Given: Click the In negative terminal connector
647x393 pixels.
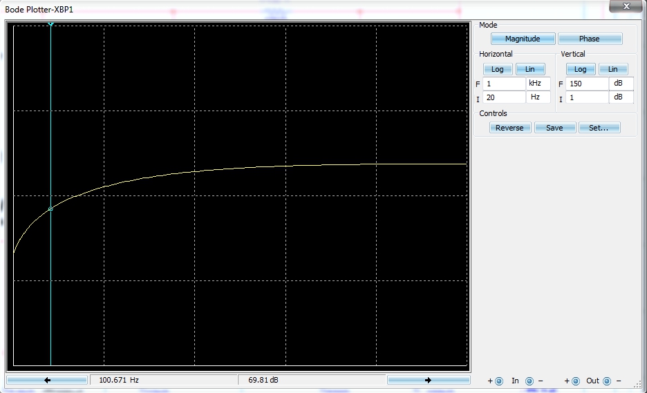Looking at the screenshot, I should pyautogui.click(x=529, y=381).
